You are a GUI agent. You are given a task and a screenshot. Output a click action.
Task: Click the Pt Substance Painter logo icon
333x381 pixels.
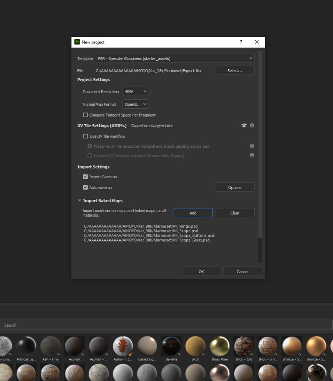pyautogui.click(x=77, y=42)
